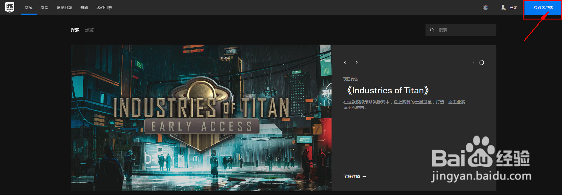The width and height of the screenshot is (562, 195).
Task: Open the Industries of Titan banner image
Action: [201, 118]
